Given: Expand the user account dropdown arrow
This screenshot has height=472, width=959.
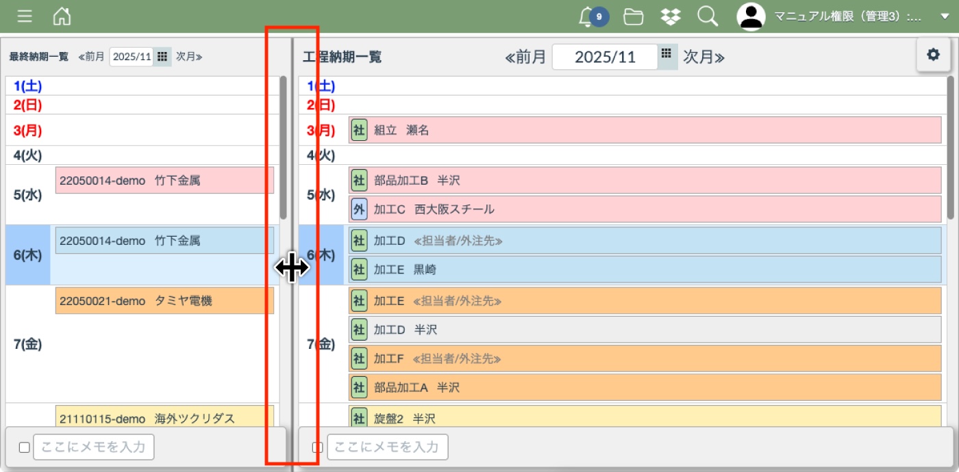Looking at the screenshot, I should click(x=945, y=16).
